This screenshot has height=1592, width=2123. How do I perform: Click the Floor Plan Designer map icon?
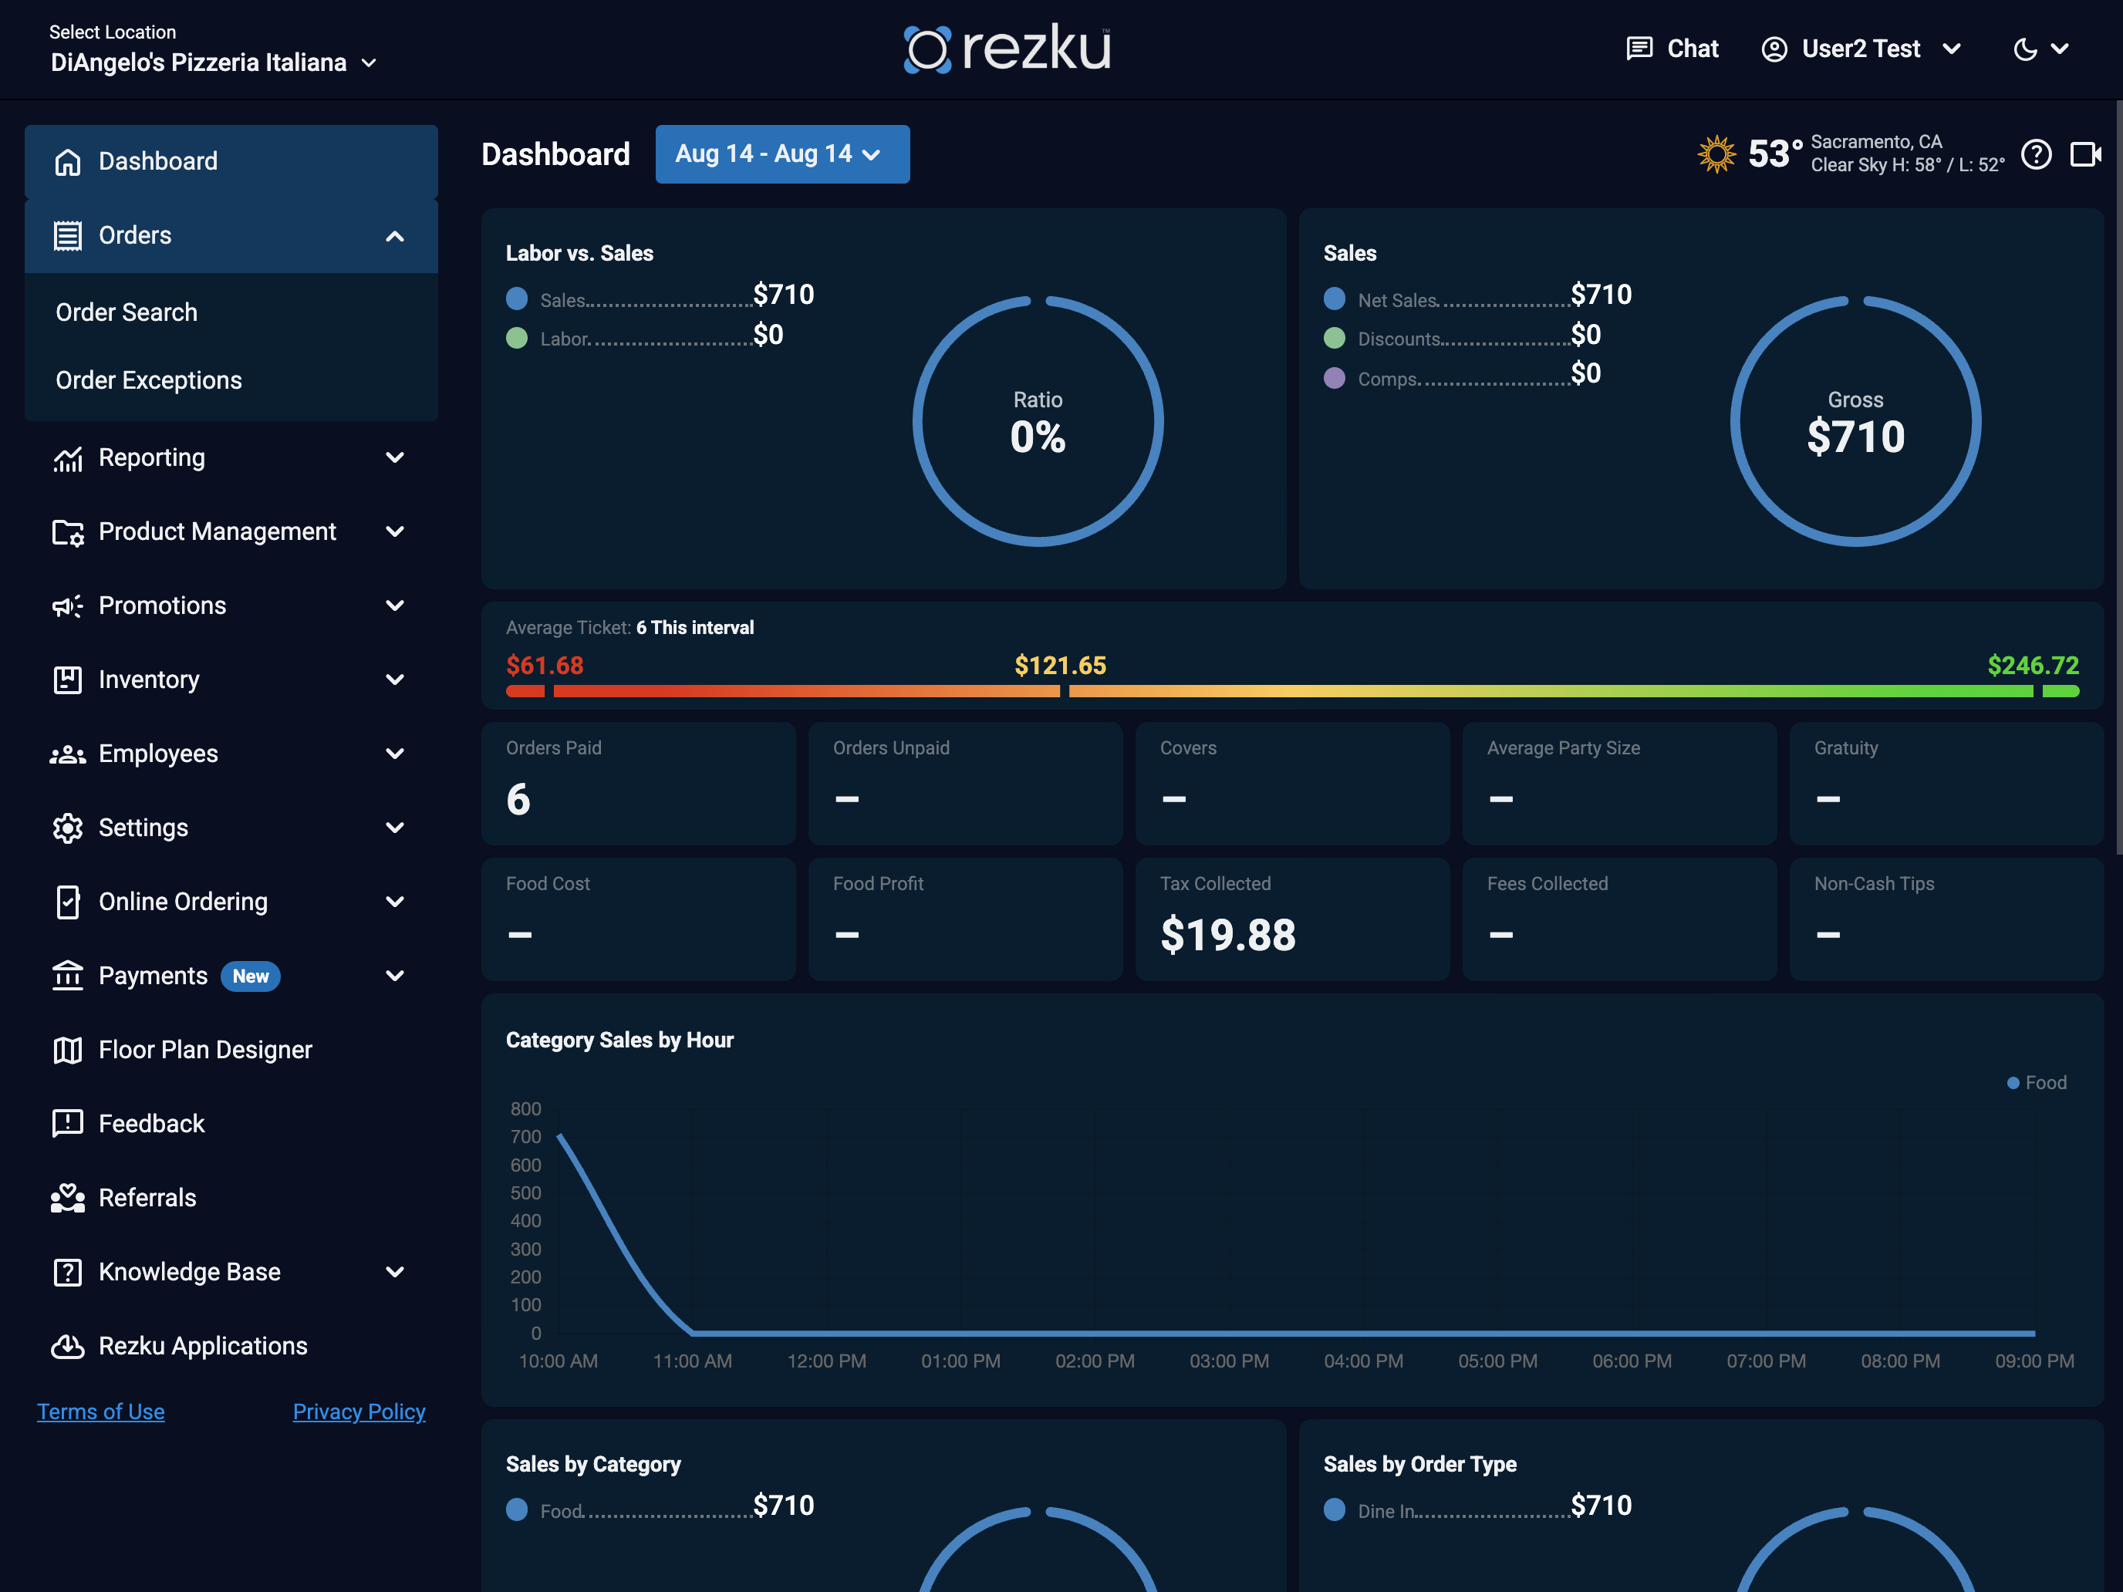pyautogui.click(x=67, y=1050)
